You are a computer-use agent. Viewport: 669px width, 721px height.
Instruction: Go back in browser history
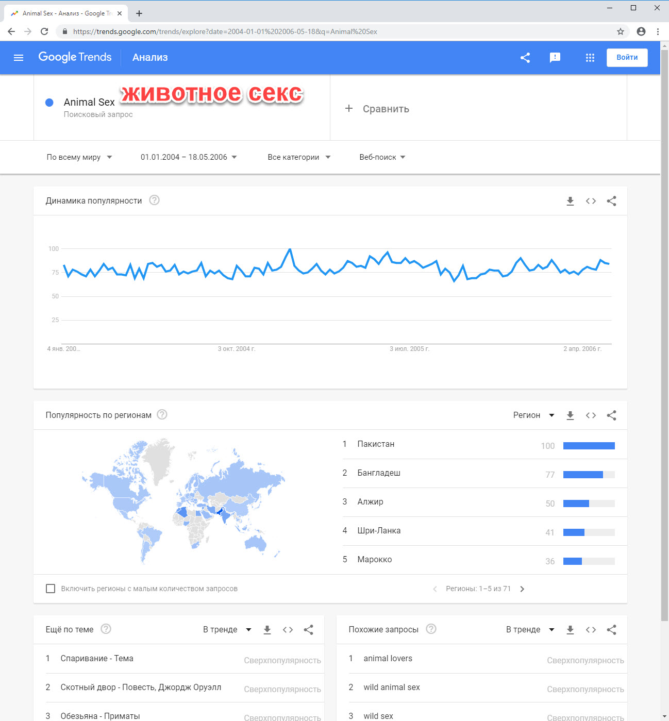11,31
